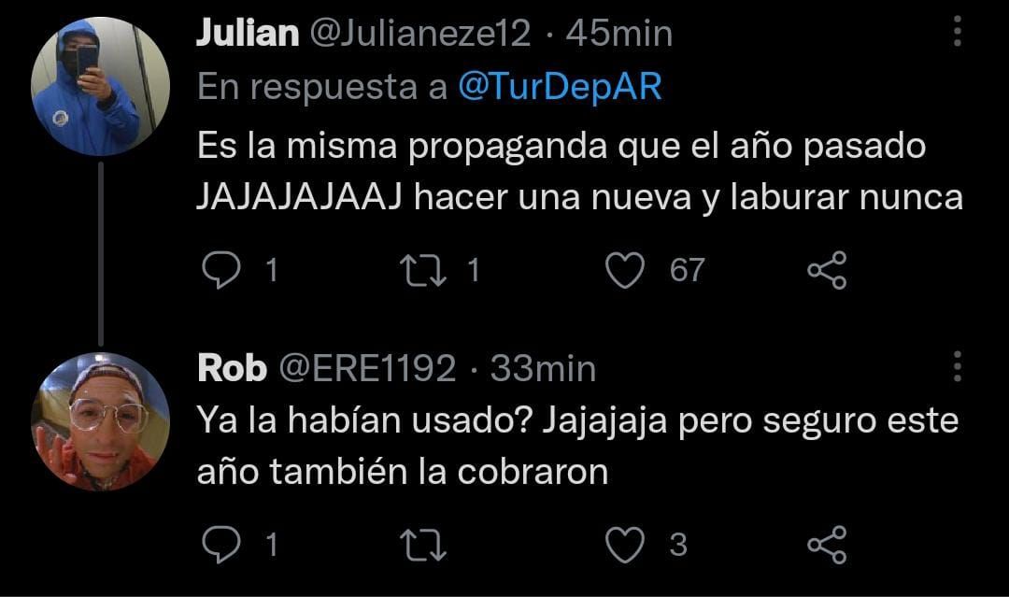
Task: Retweet Julian's tweet
Action: coord(423,270)
